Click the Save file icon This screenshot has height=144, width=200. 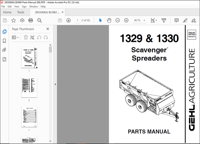coord(5,20)
